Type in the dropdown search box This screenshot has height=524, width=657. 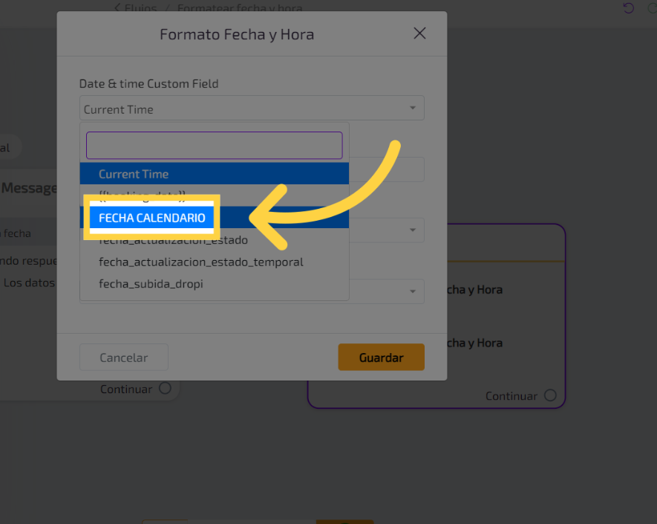pos(214,146)
